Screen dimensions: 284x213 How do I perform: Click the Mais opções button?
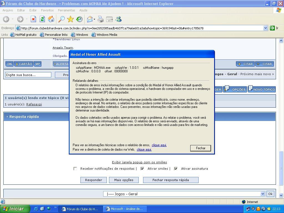point(124,180)
